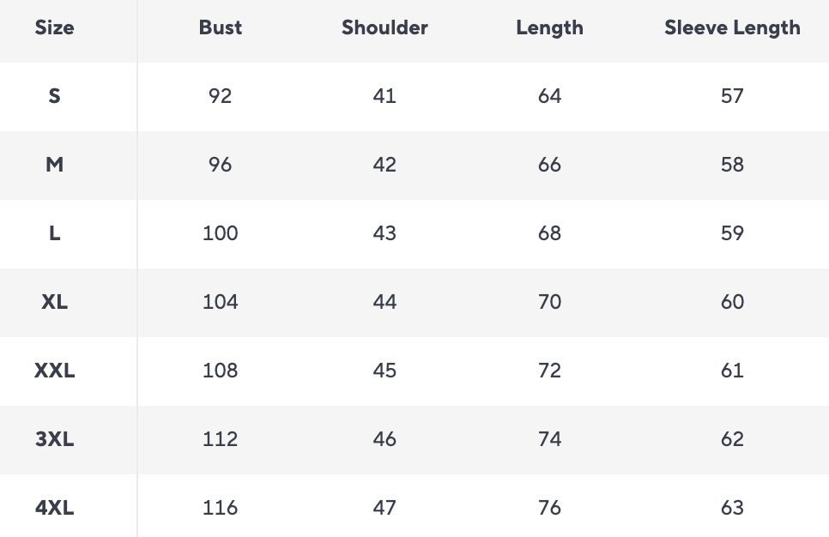Click the Bust column header

[220, 27]
